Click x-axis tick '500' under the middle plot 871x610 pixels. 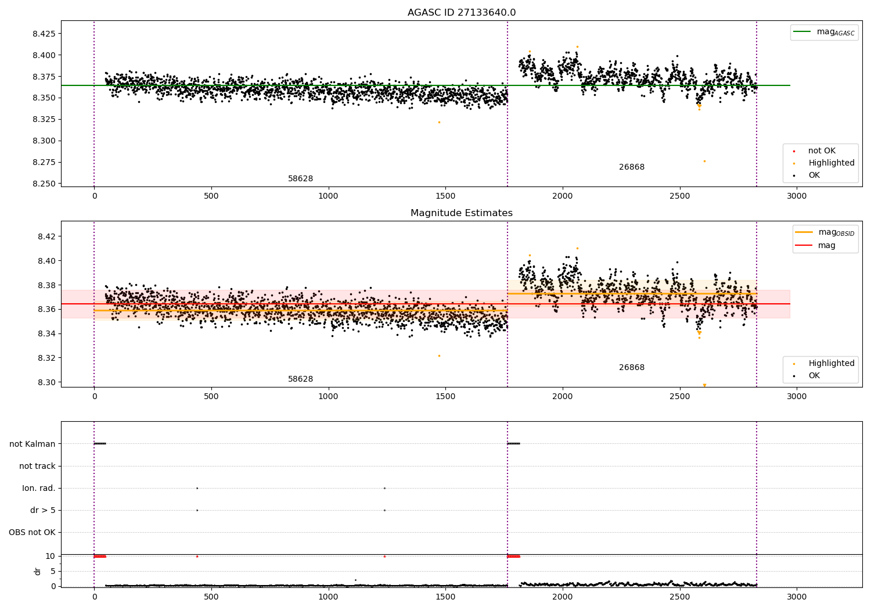pyautogui.click(x=211, y=396)
